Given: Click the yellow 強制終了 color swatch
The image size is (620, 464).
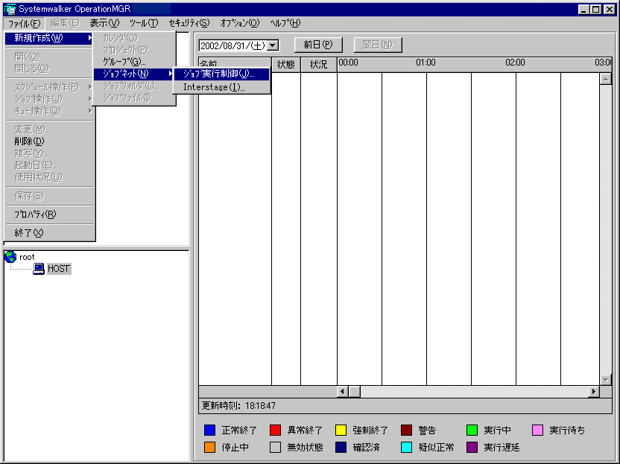Looking at the screenshot, I should tap(341, 430).
